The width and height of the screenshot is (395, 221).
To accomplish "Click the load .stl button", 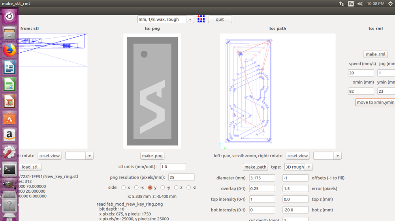I will pos(30,167).
